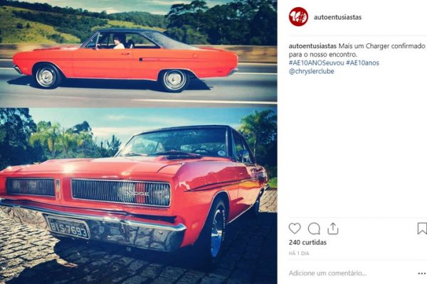Image resolution: width=427 pixels, height=284 pixels.
Task: Click the autoentusiastas profile avatar
Action: click(x=298, y=17)
